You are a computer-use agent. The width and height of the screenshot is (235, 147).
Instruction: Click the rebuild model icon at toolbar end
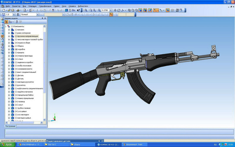click(x=181, y=10)
